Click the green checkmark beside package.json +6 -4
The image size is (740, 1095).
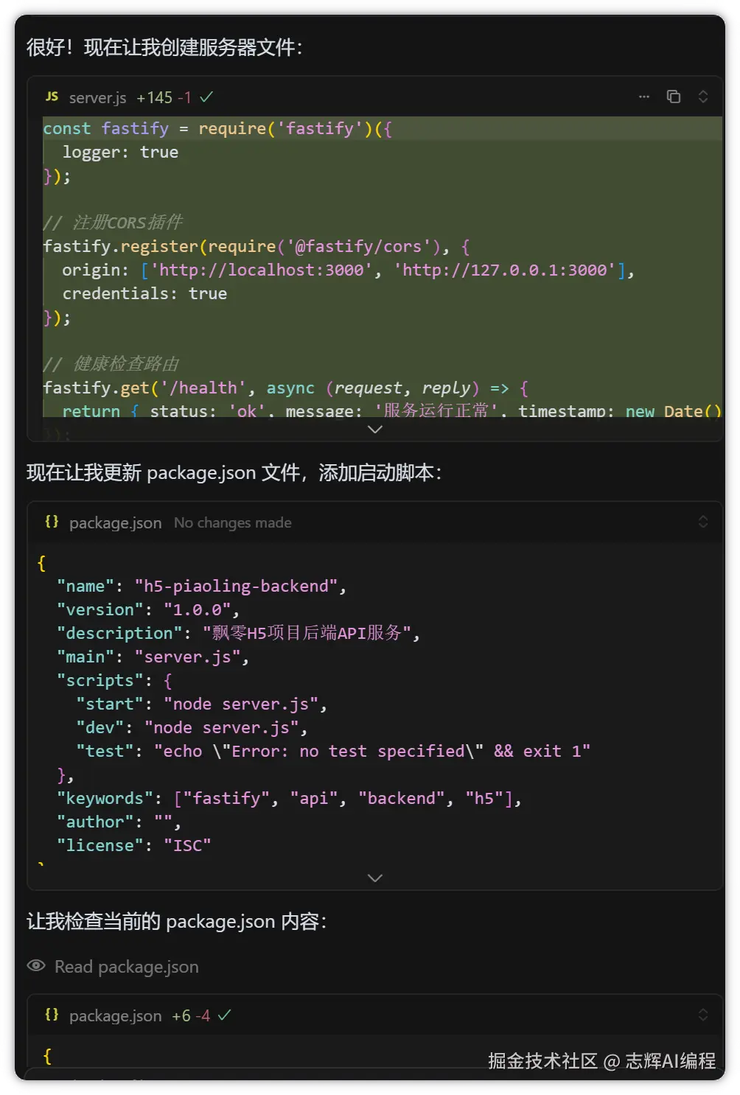pos(225,1015)
